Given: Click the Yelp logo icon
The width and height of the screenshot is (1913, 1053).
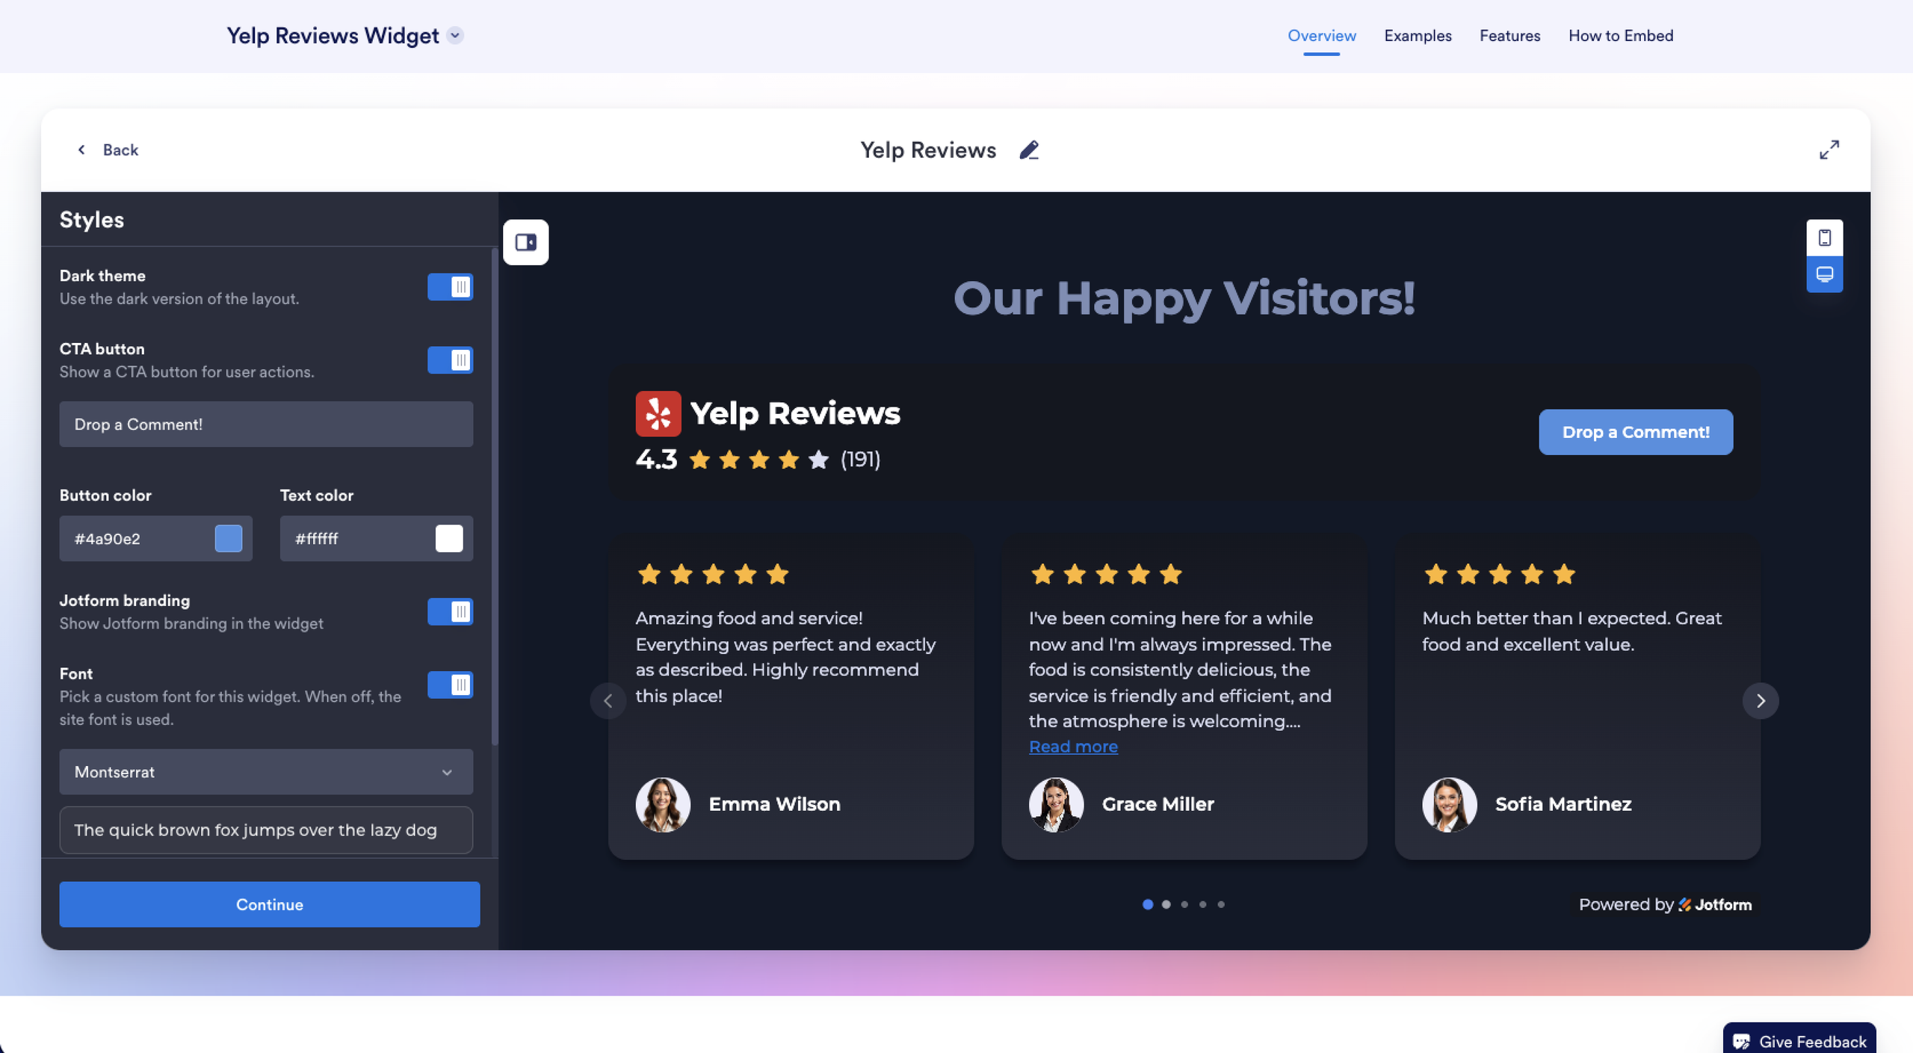Looking at the screenshot, I should click(658, 413).
